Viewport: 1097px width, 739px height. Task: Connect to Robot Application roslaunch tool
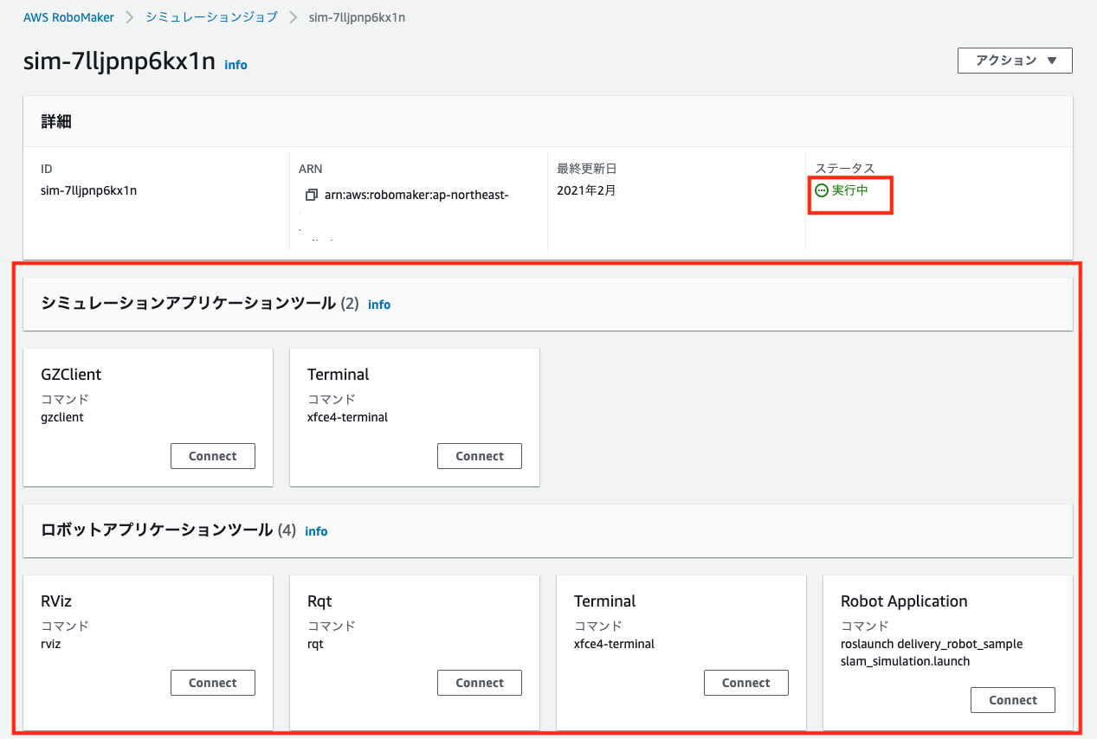click(1013, 700)
